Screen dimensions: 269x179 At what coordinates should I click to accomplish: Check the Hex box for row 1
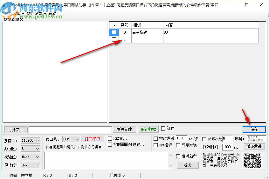coord(114,40)
